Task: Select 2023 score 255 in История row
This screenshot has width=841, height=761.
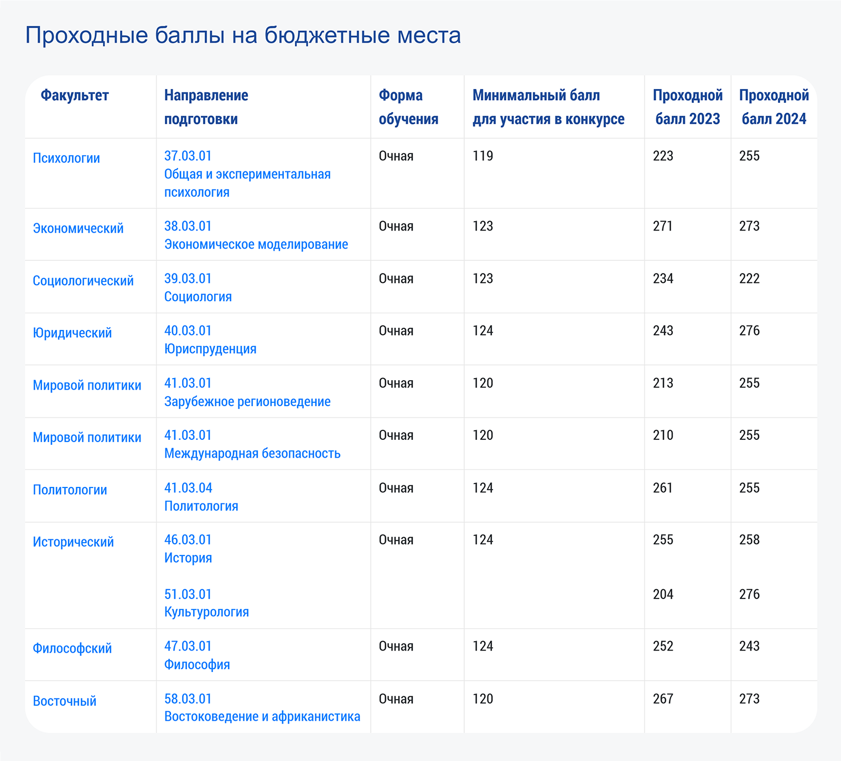Action: pos(663,540)
